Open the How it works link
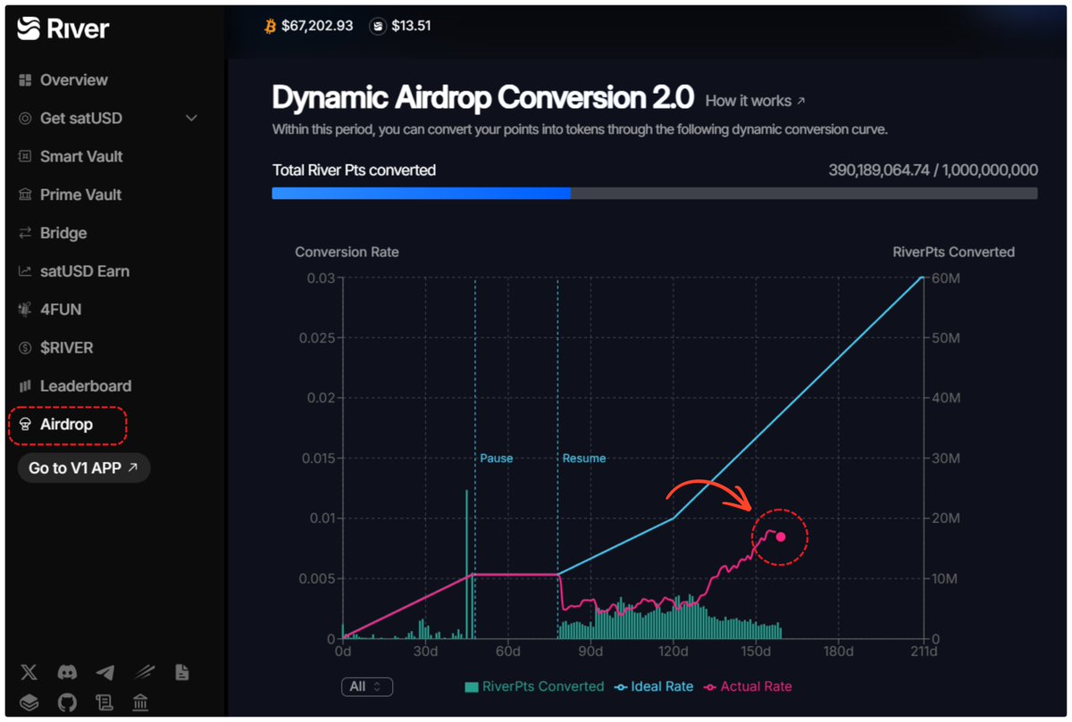Screen dimensions: 1072x722 coord(755,101)
